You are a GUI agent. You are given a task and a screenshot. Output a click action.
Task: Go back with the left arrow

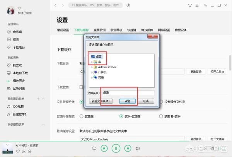(x=55, y=5)
